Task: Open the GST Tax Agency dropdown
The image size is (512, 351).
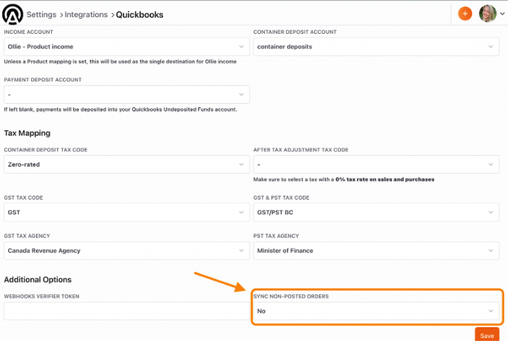Action: [x=126, y=251]
